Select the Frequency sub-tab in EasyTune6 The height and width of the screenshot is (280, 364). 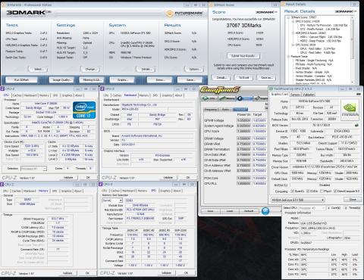(x=211, y=110)
